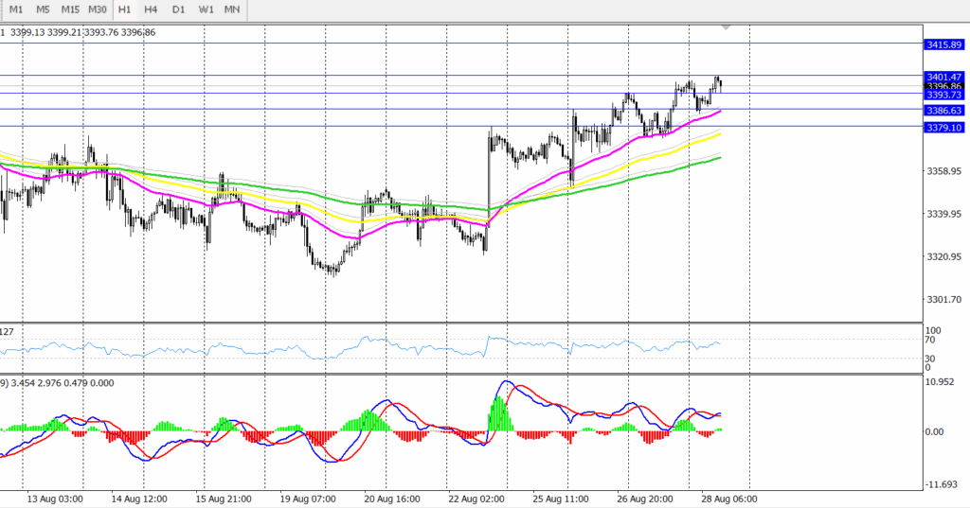Select the D1 daily timeframe
970x508 pixels.
click(178, 9)
